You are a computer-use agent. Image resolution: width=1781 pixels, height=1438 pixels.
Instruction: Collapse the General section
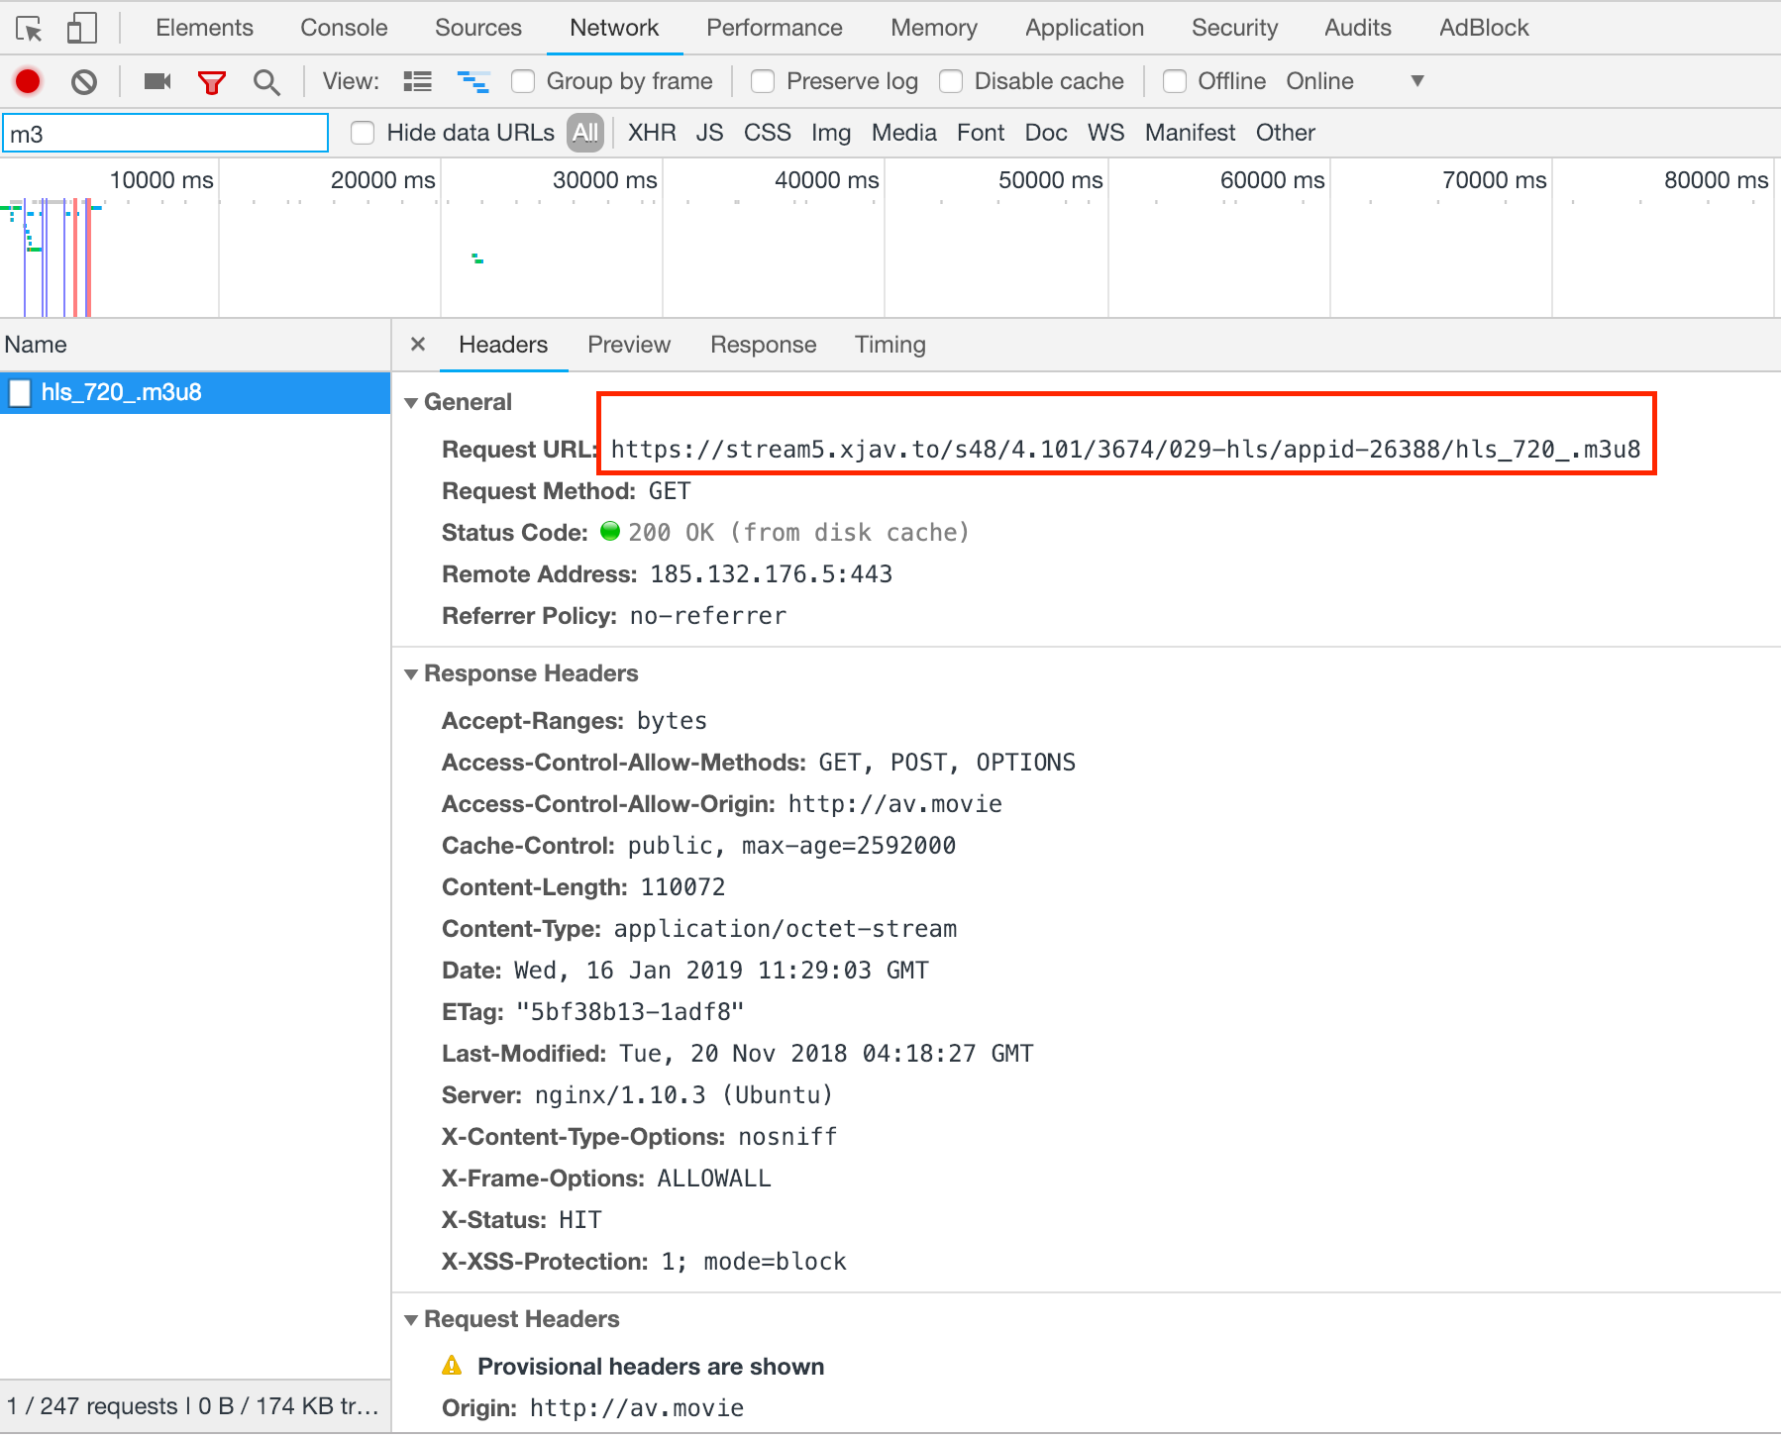412,402
